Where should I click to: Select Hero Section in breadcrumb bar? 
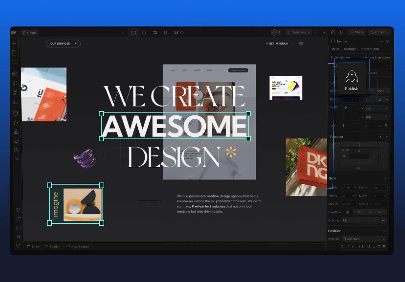[x=78, y=247]
